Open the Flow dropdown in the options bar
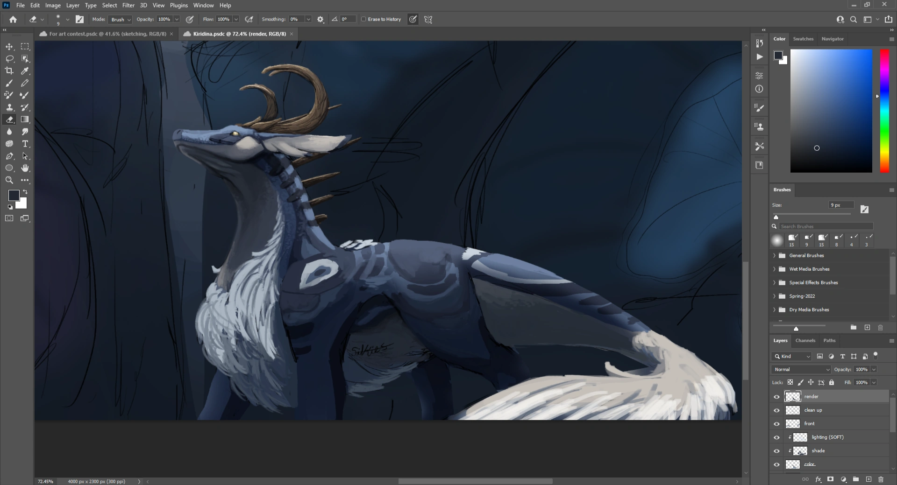Screen dimensions: 897x485 click(236, 19)
